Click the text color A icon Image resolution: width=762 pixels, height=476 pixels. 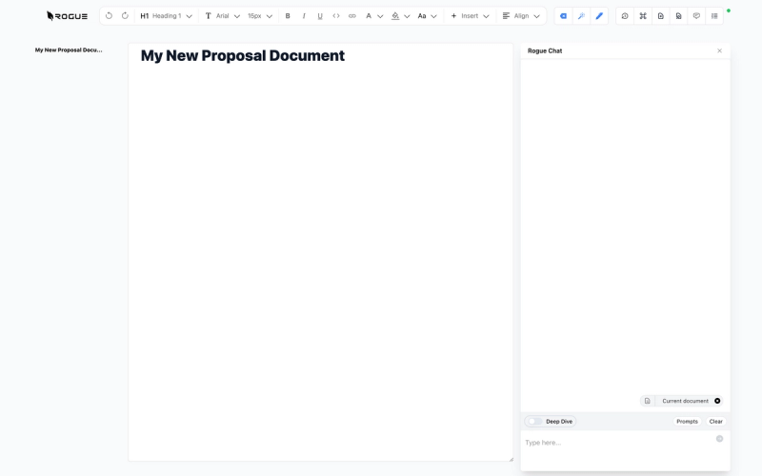click(369, 16)
